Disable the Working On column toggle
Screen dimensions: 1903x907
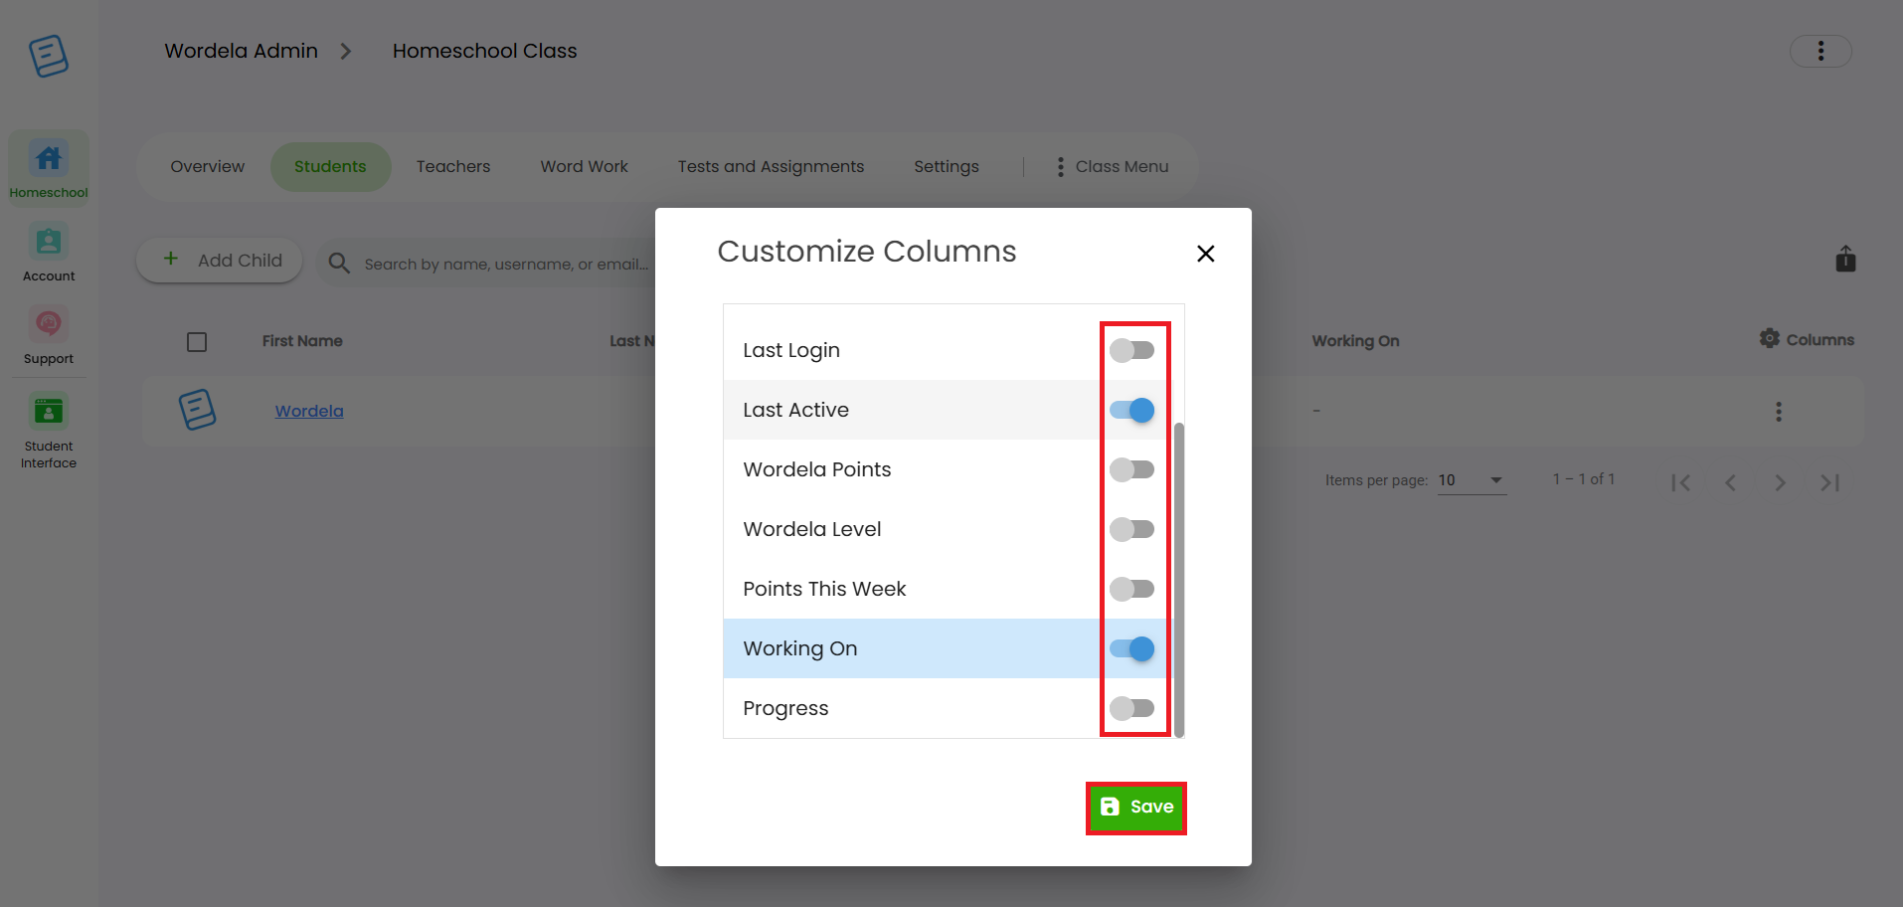[x=1132, y=648]
